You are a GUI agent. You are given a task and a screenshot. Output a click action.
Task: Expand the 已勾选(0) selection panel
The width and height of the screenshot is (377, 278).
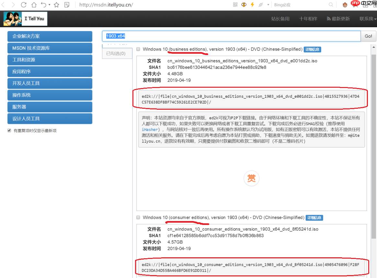[116, 53]
